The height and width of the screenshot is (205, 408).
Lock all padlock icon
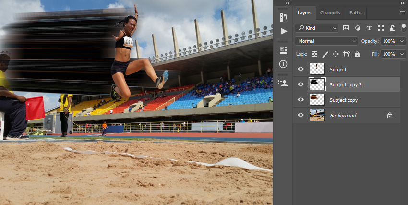tap(357, 54)
